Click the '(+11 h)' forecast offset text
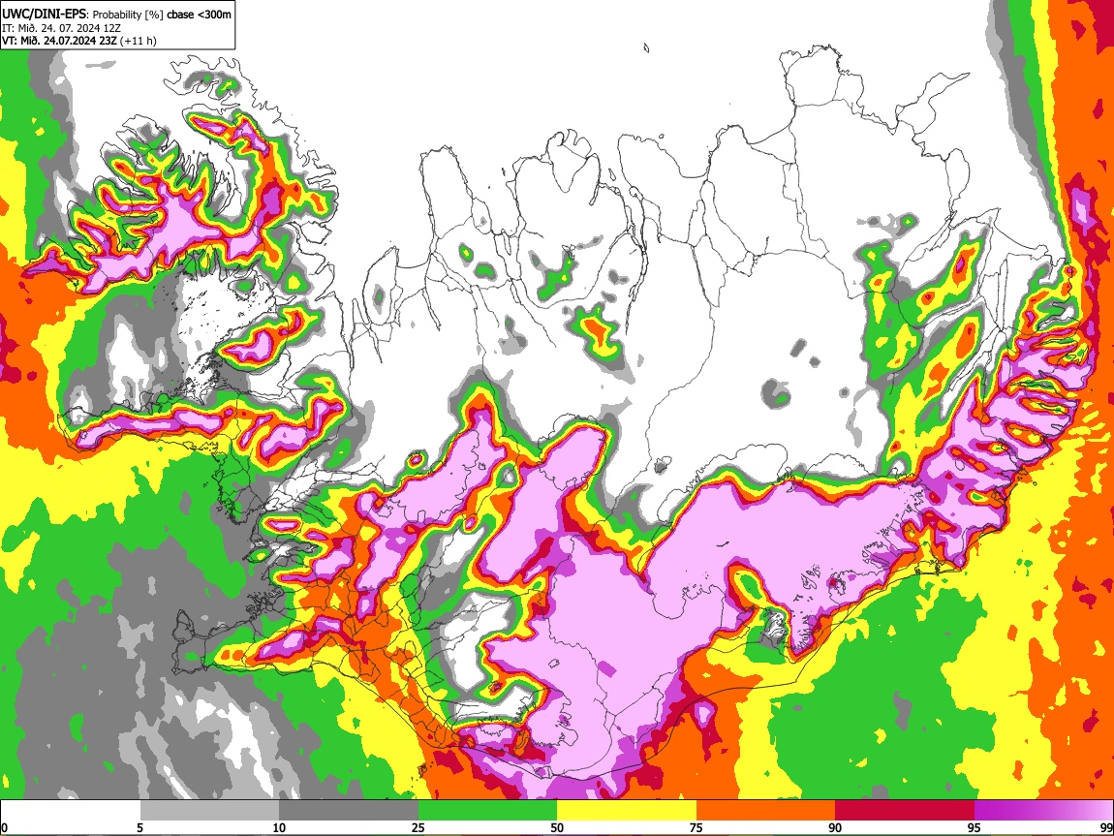 click(139, 41)
